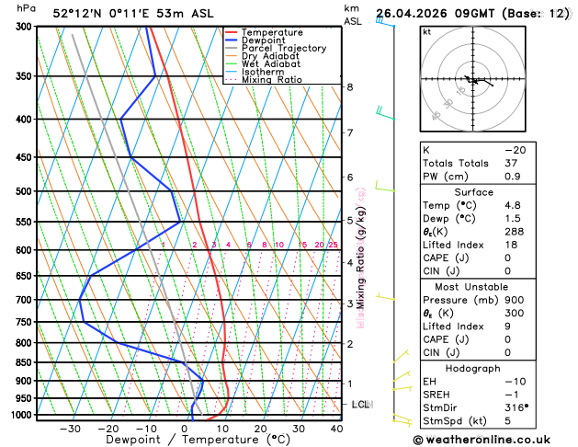Click the pink mixing ratio label 25
578x447 pixels.
(334, 245)
